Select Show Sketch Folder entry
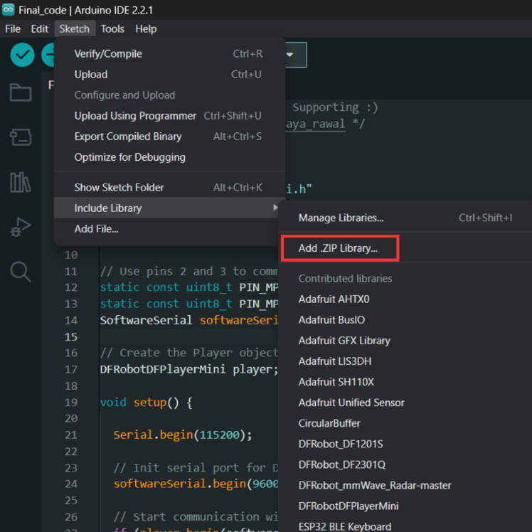This screenshot has width=532, height=532. tap(119, 188)
